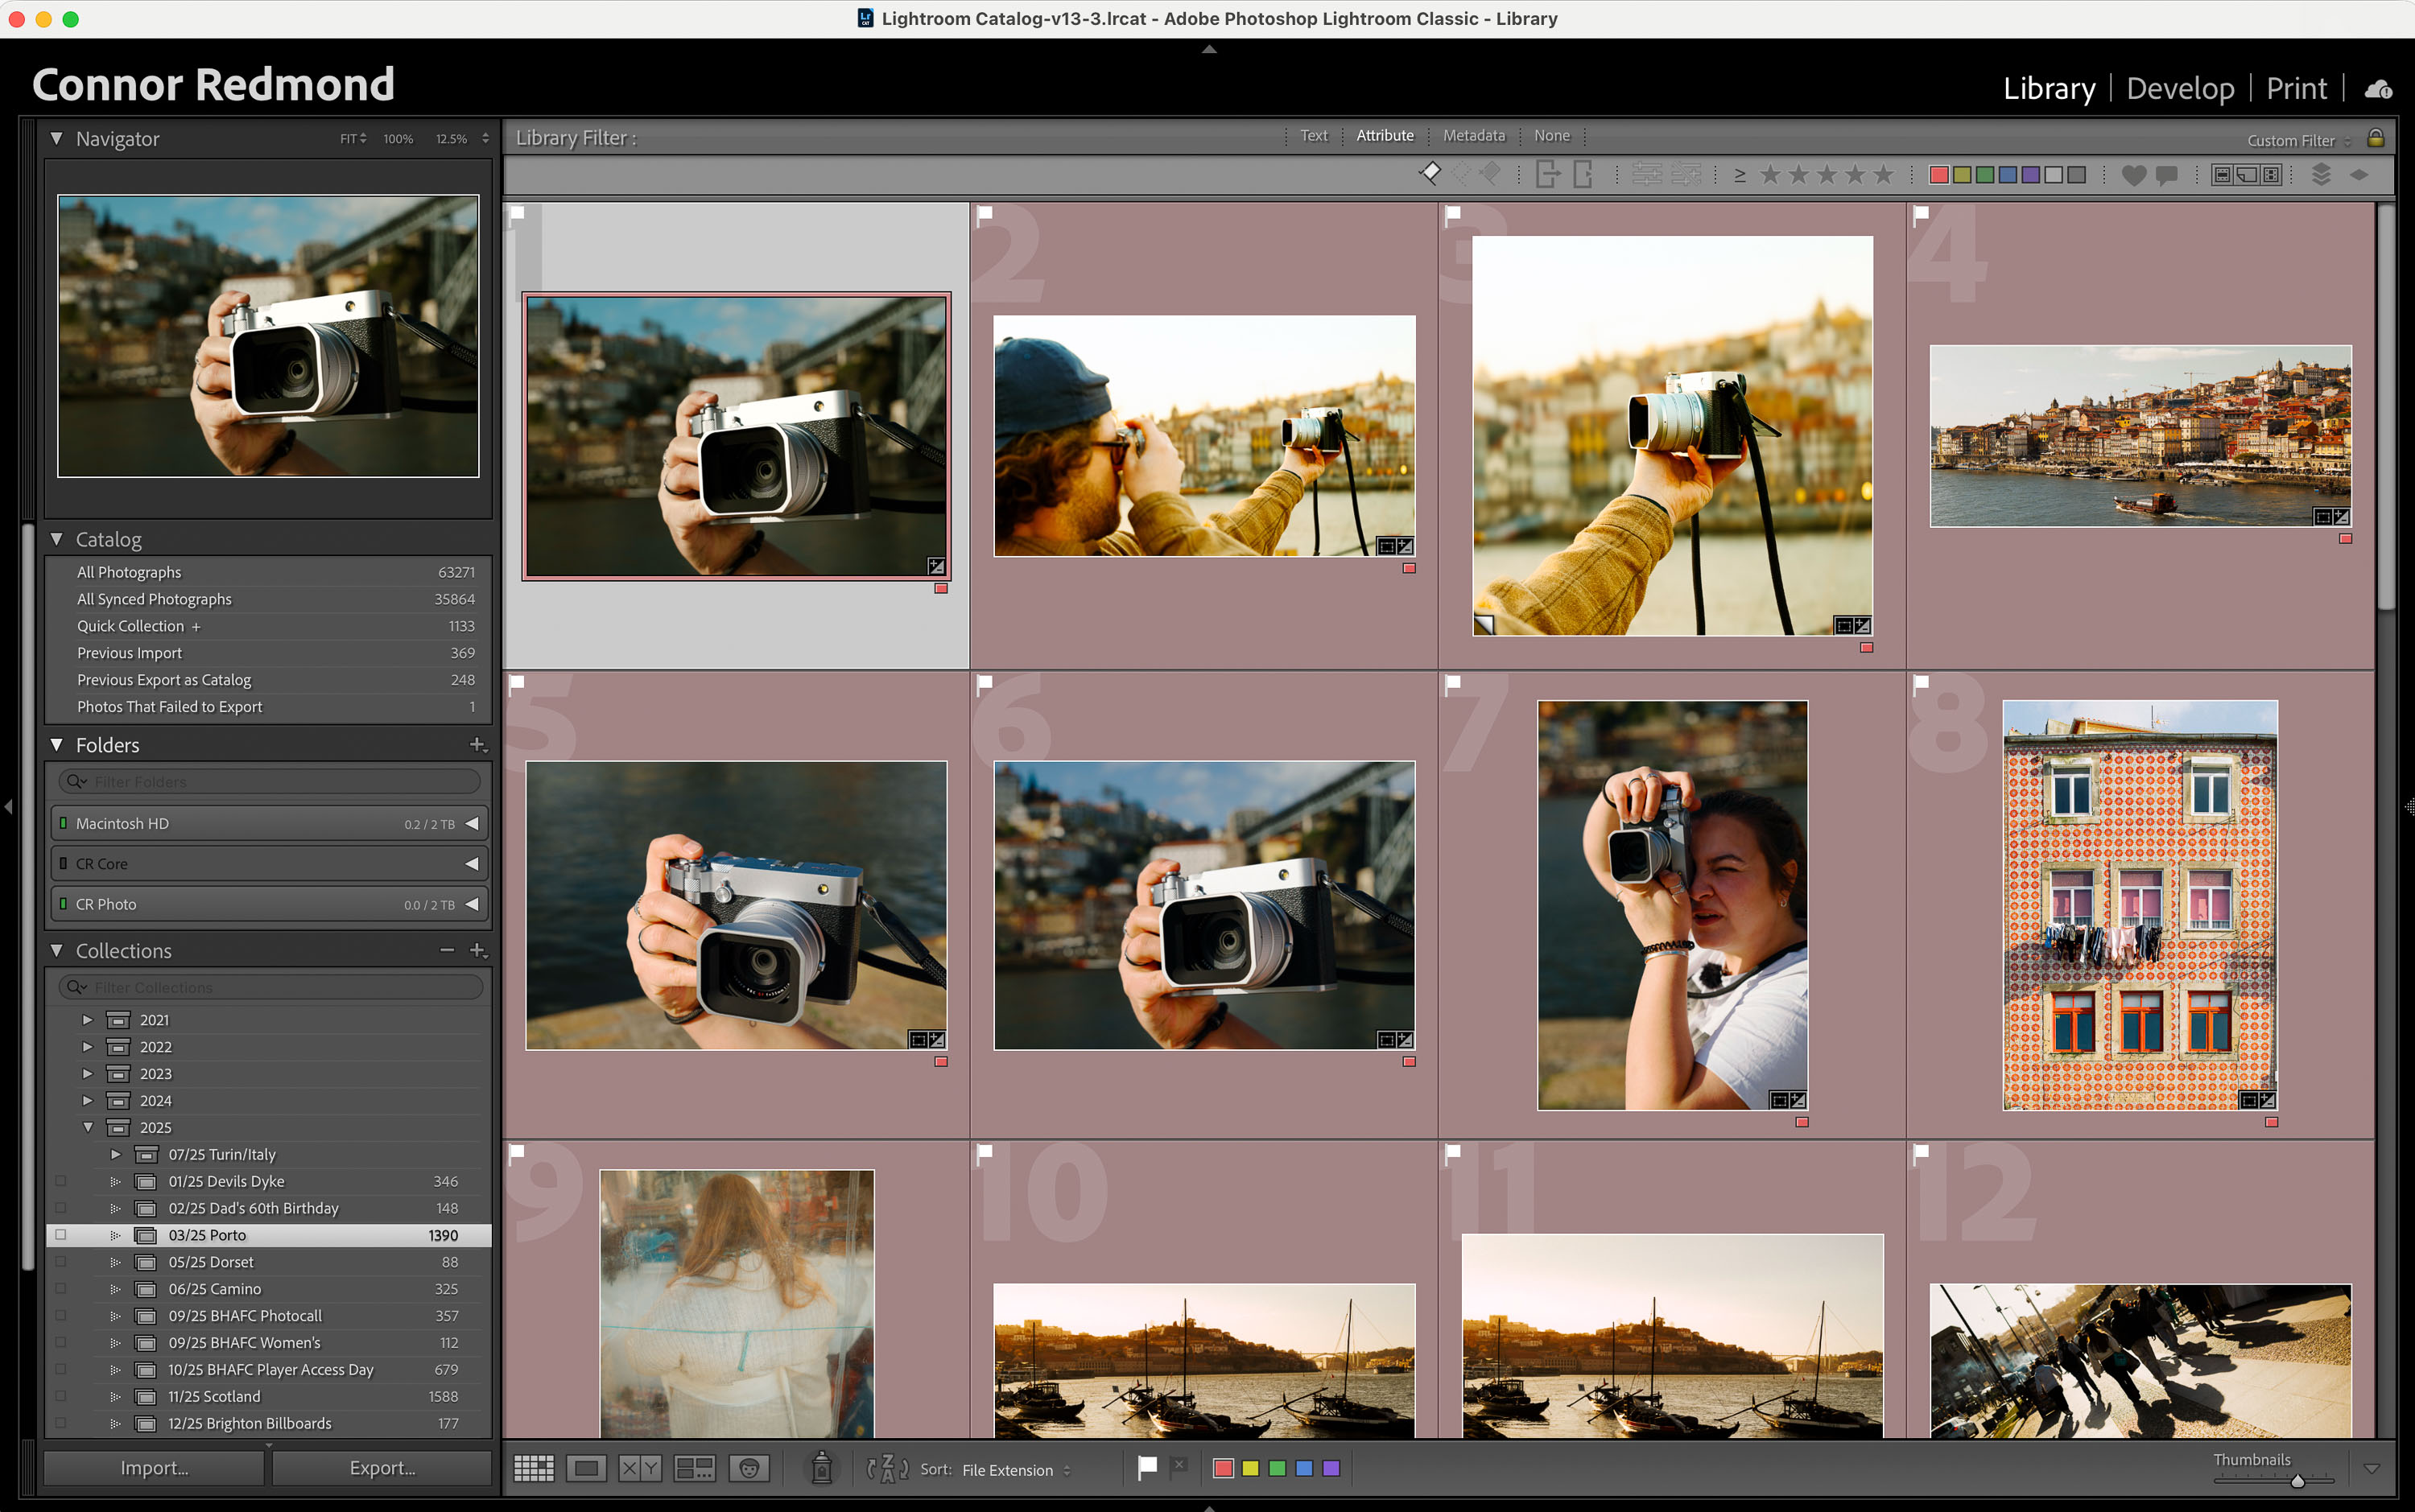Set rating filter to five stars
The height and width of the screenshot is (1512, 2415).
(x=1884, y=175)
